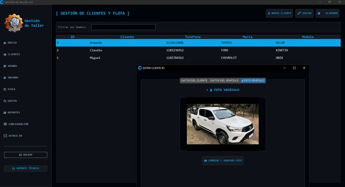Screen dimensions: 345x187
Task: Select the Foto Vehículo tab
Action: 253,80
